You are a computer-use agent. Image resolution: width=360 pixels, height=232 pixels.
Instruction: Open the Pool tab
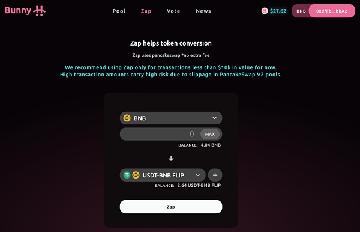point(119,11)
